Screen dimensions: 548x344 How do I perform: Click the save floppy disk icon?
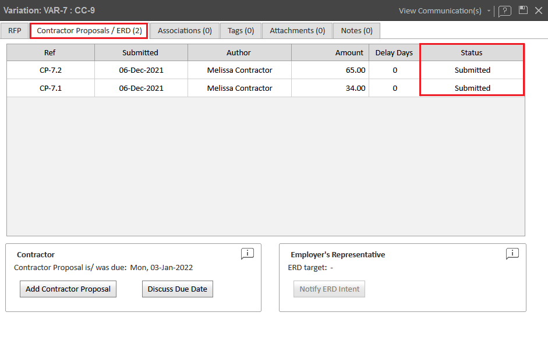point(523,10)
